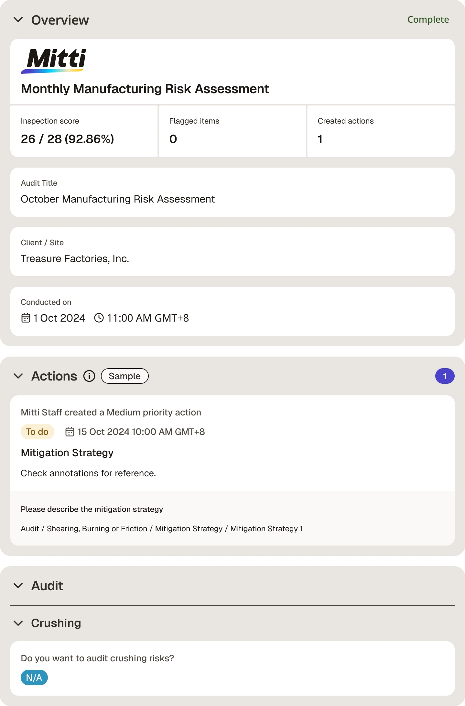Image resolution: width=465 pixels, height=706 pixels.
Task: Click the info icon beside Actions
Action: point(89,376)
